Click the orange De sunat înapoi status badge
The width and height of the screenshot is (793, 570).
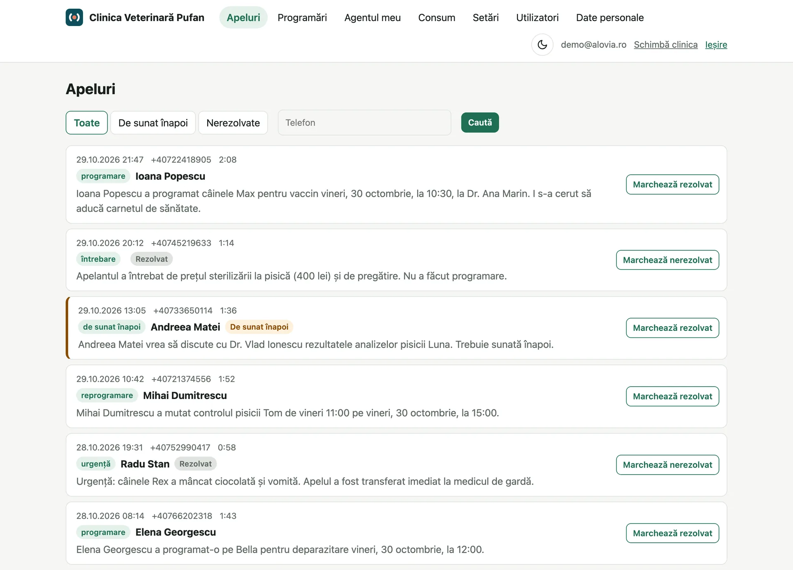tap(259, 327)
